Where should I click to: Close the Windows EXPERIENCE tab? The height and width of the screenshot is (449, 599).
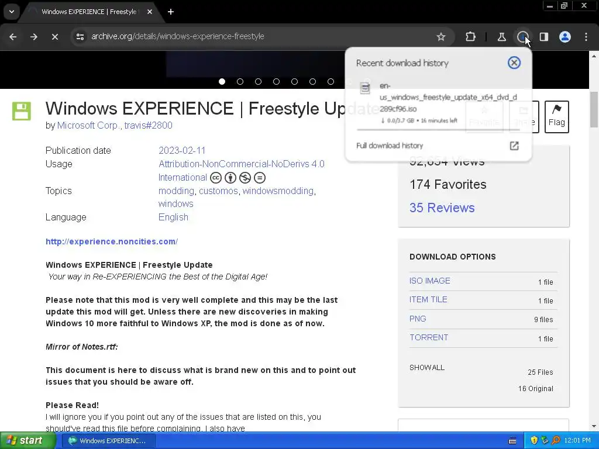tap(150, 12)
